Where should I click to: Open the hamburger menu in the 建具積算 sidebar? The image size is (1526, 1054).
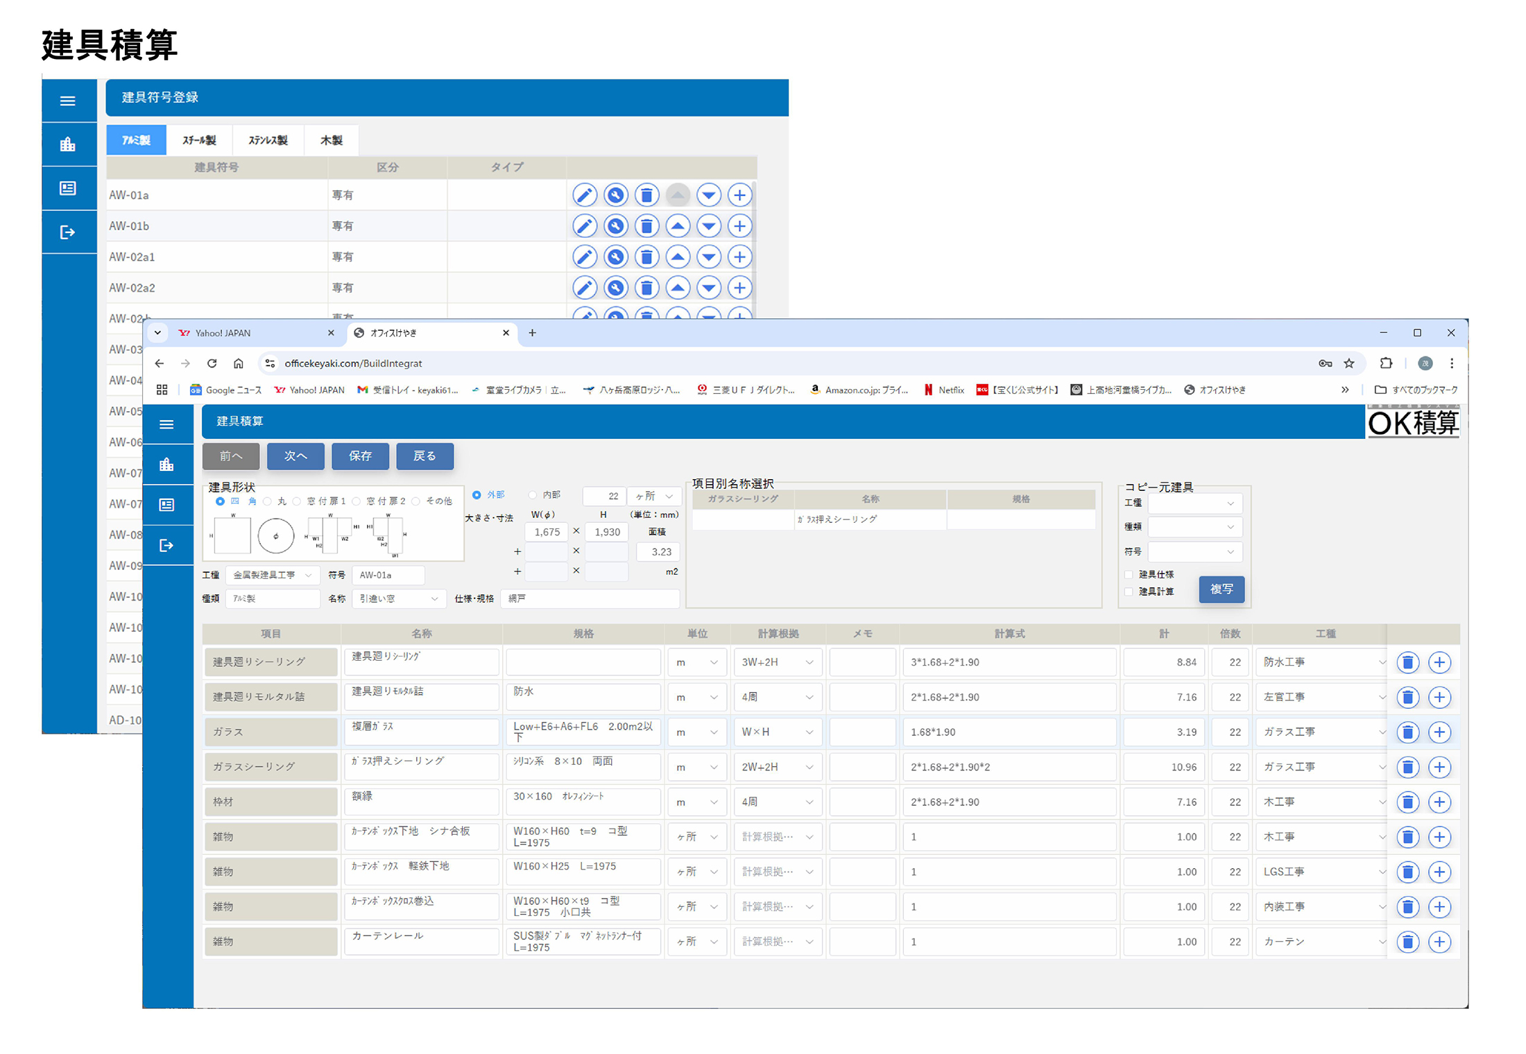166,424
